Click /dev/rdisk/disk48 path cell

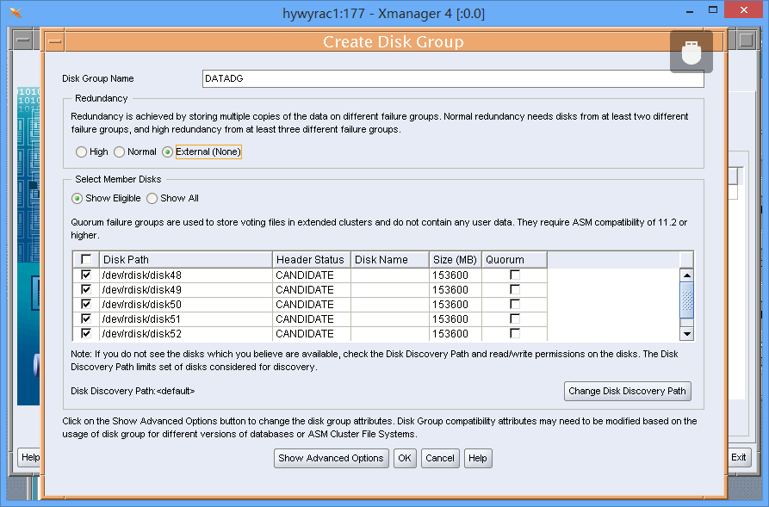186,275
